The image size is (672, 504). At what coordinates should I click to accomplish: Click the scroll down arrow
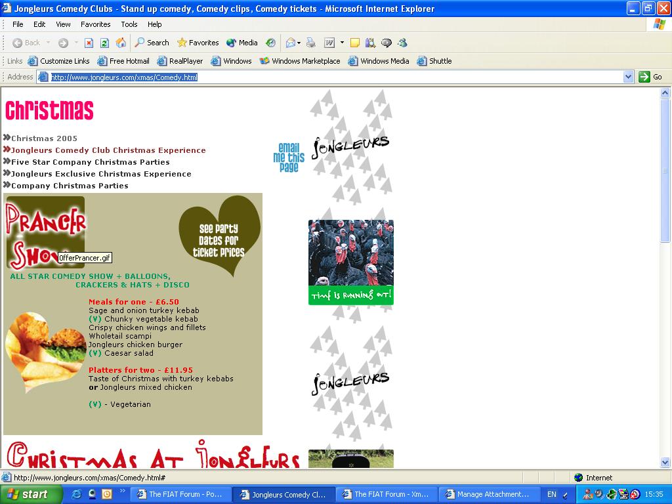665,462
